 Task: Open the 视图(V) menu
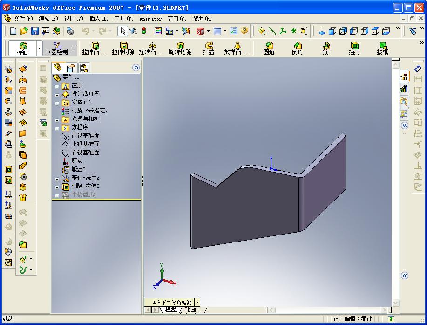click(73, 19)
